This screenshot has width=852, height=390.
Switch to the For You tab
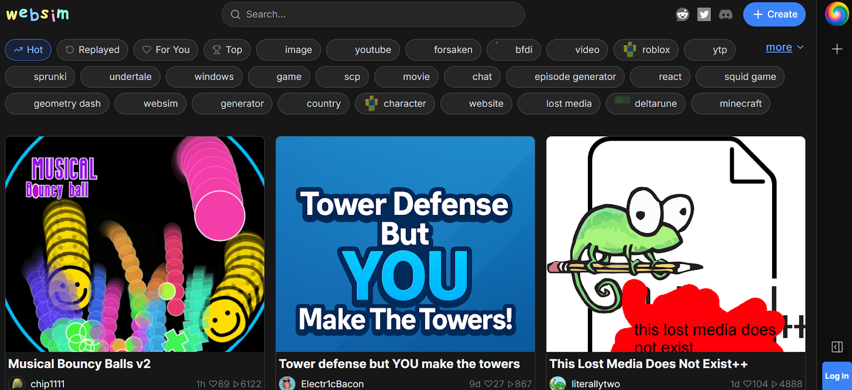[x=166, y=49]
